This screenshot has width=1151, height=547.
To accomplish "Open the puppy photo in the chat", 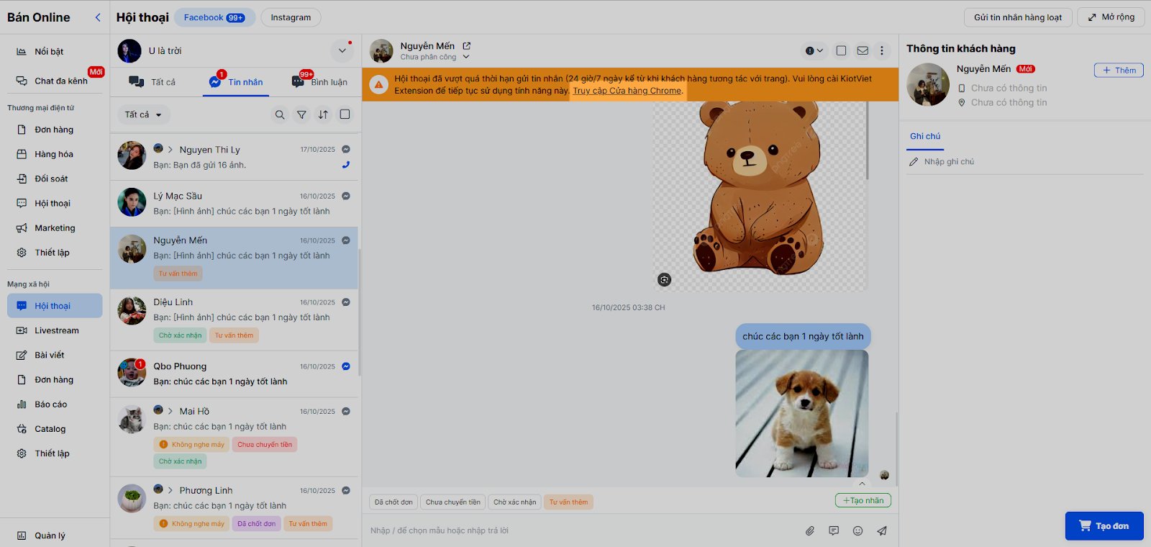I will [x=802, y=414].
